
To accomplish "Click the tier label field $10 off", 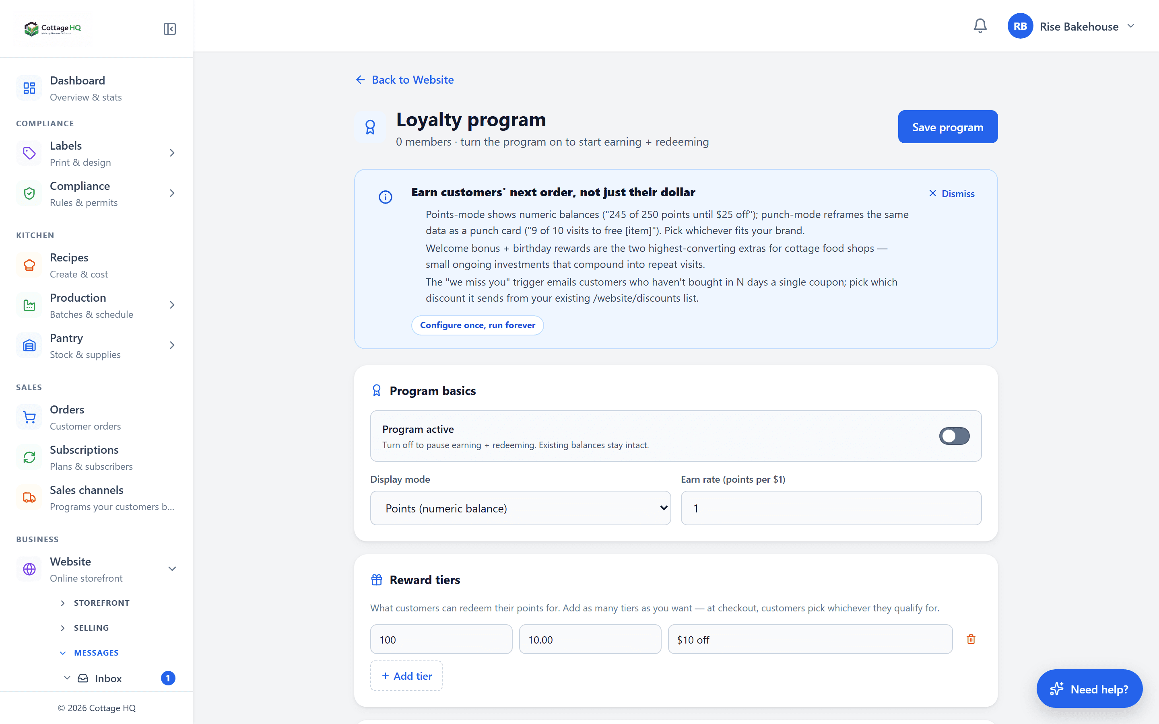I will [x=810, y=639].
